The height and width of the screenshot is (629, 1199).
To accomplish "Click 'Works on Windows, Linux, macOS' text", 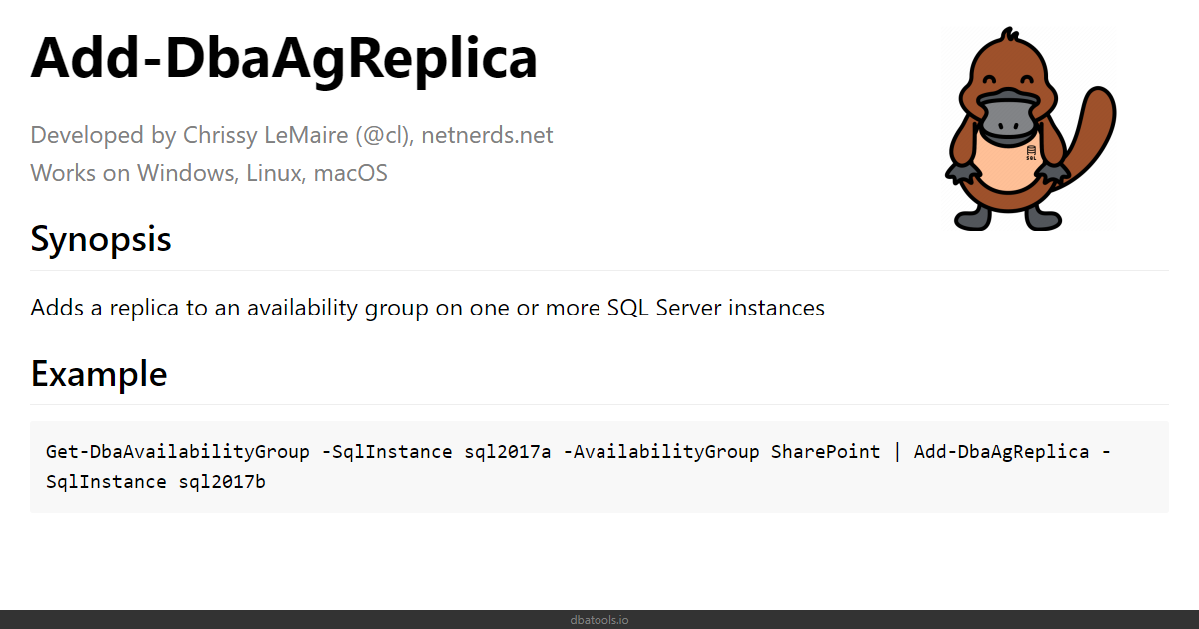I will click(x=209, y=173).
